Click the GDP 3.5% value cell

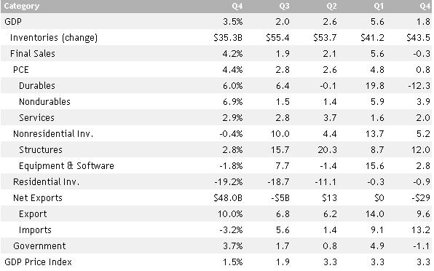pyautogui.click(x=232, y=22)
